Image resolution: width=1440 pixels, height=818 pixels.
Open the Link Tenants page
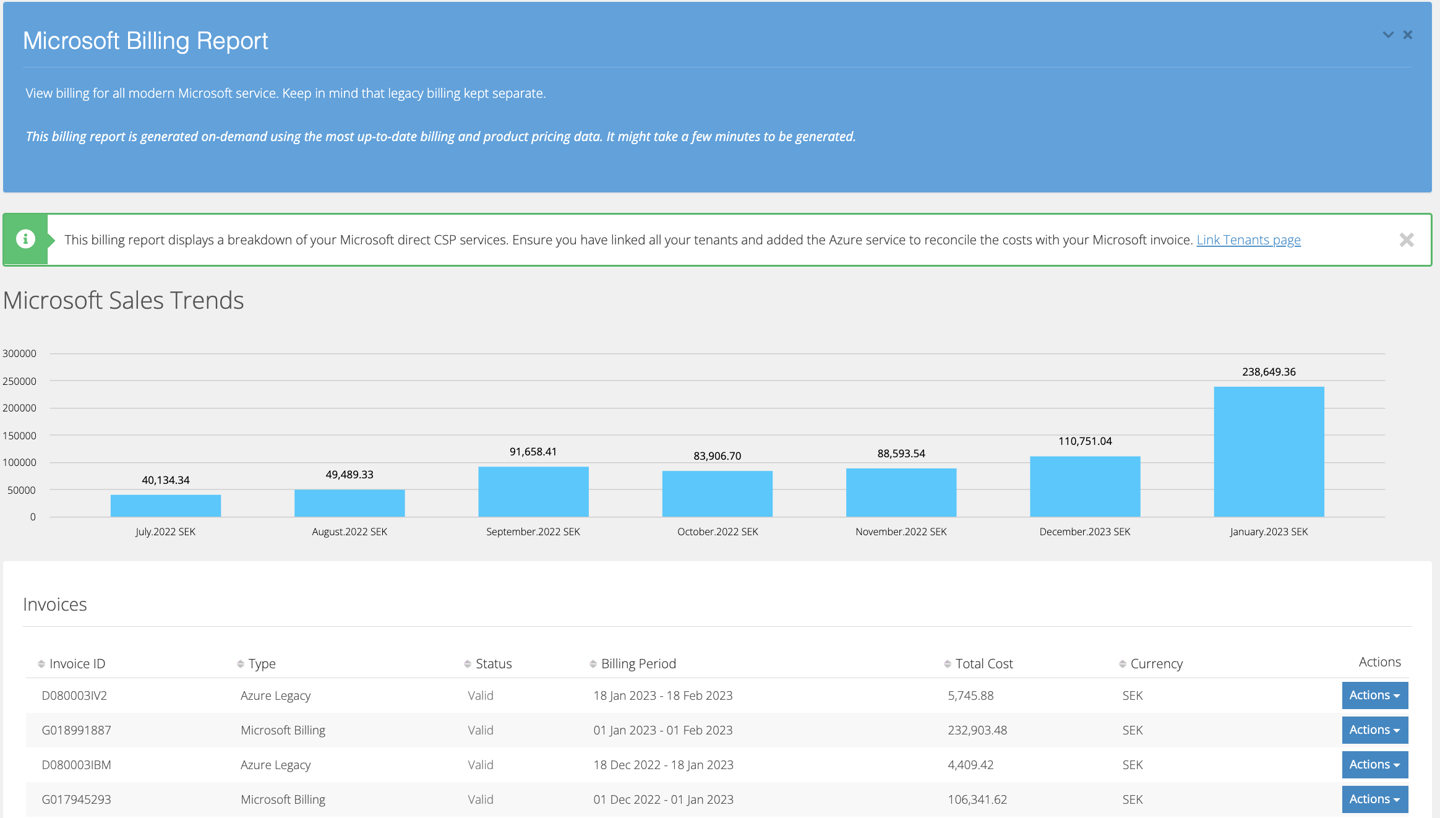[x=1248, y=239]
